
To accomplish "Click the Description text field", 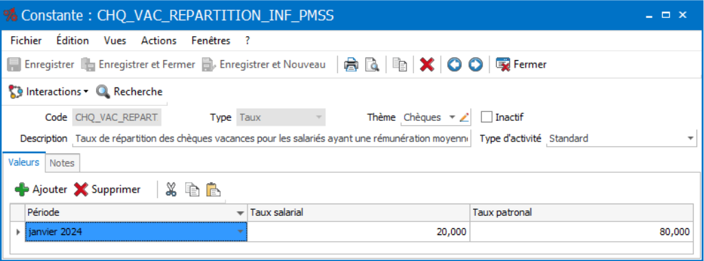I will 271,139.
